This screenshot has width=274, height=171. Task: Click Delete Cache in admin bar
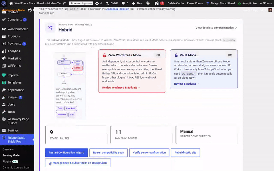176,3
